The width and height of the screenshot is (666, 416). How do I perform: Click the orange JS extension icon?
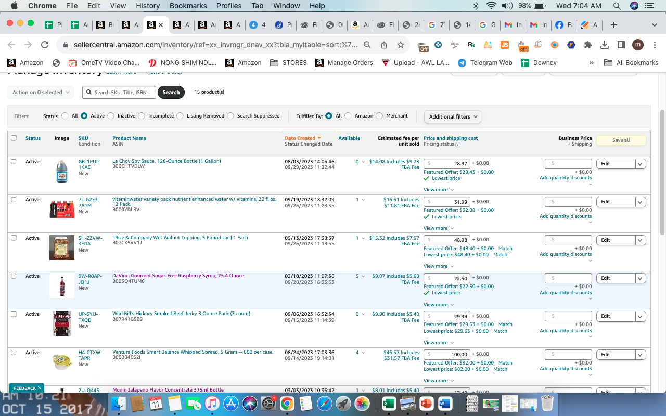pyautogui.click(x=504, y=45)
